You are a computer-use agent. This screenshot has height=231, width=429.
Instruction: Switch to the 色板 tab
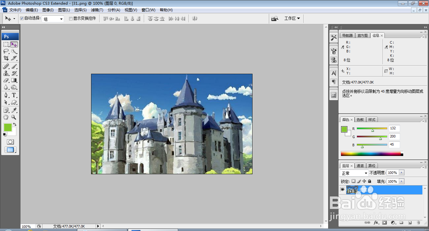click(360, 120)
